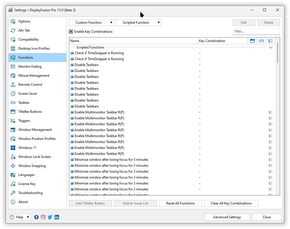Toggle the Enable Key Combinations checkbox
The width and height of the screenshot is (290, 229).
71,32
